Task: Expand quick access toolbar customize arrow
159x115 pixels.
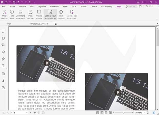Action: point(34,2)
